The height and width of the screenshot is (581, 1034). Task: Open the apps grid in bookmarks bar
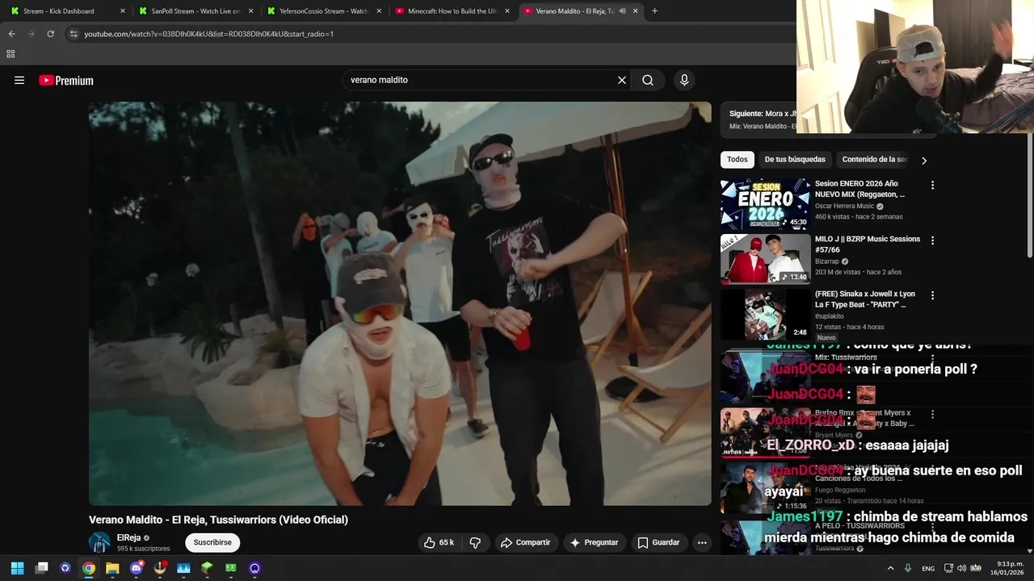pyautogui.click(x=11, y=54)
